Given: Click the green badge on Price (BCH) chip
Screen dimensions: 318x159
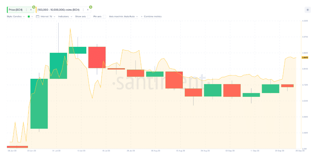Looking at the screenshot, I should 34,7.
